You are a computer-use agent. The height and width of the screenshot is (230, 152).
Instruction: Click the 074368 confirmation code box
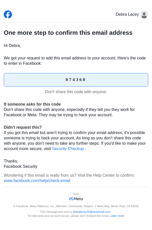pyautogui.click(x=76, y=80)
